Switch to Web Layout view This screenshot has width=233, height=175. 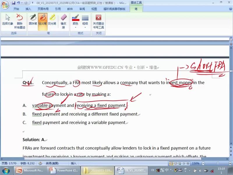179,164
